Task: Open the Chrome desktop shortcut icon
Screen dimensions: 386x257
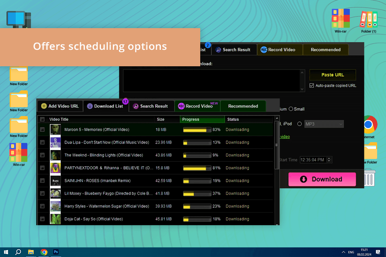Action: 370,127
